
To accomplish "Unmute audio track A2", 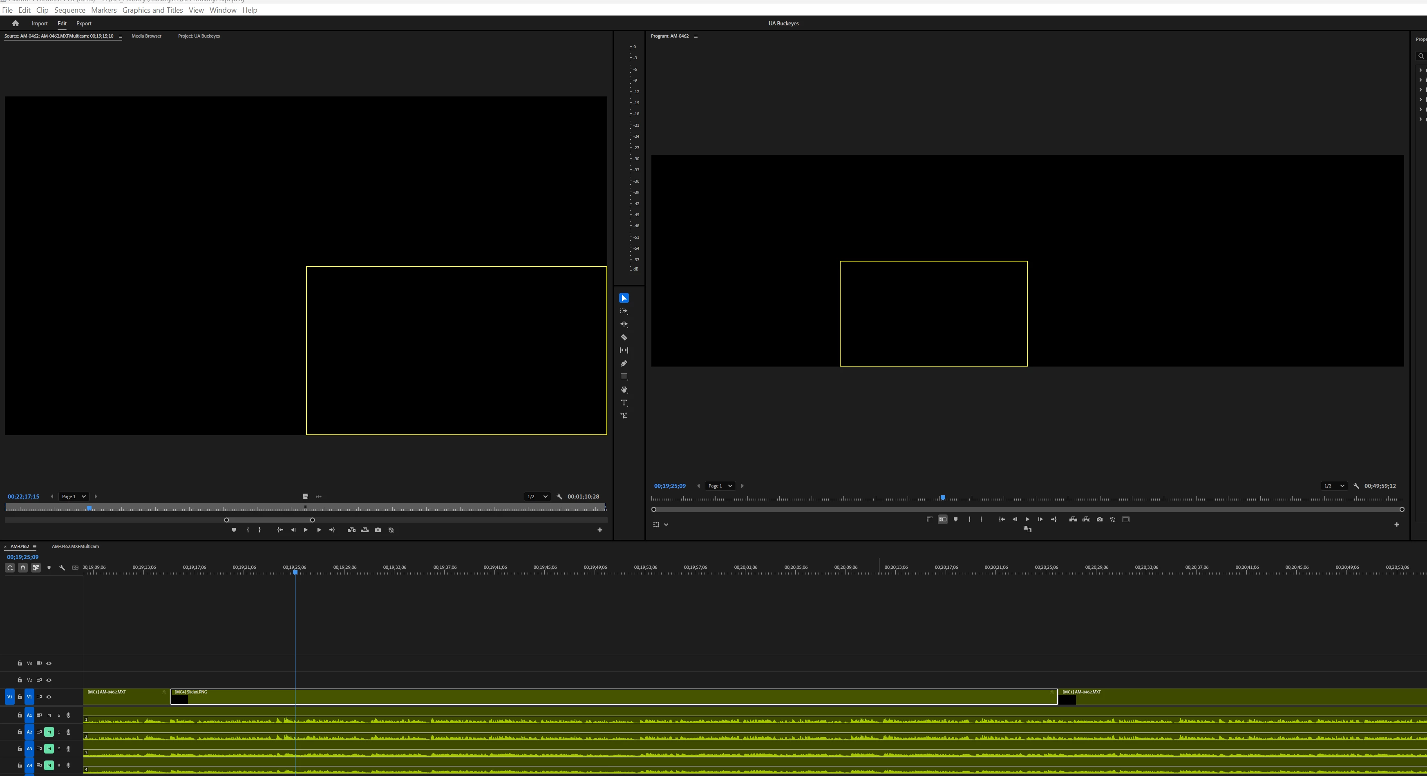I will (x=49, y=732).
